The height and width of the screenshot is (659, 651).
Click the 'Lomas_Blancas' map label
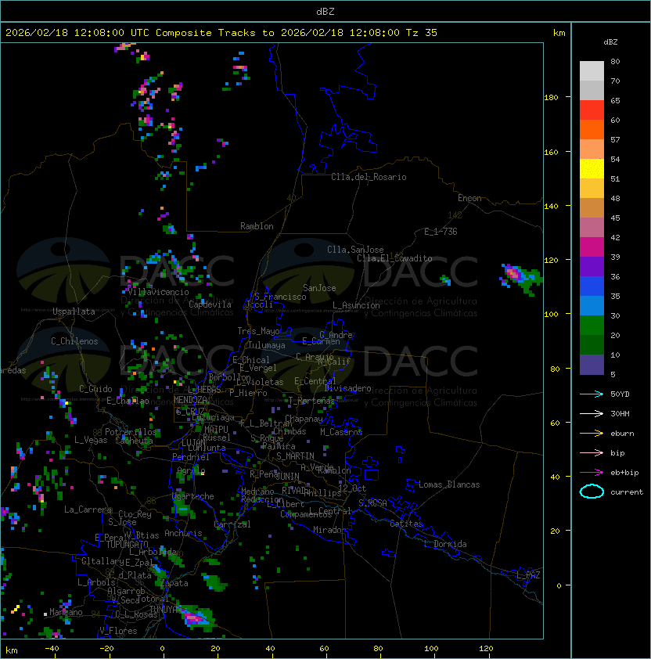click(449, 484)
